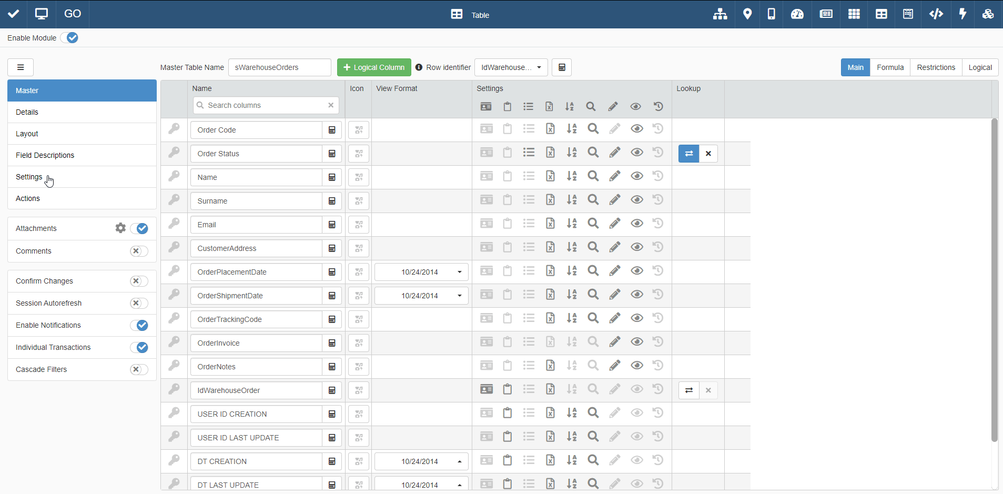Open the map location pin icon

click(x=747, y=14)
